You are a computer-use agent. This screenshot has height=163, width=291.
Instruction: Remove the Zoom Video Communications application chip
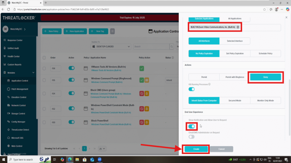pos(238,27)
